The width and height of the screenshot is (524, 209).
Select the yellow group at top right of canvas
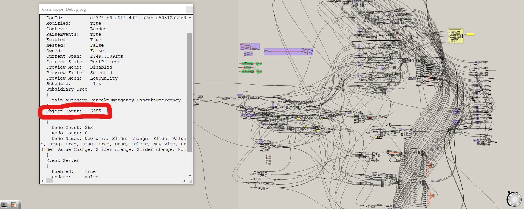tap(456, 36)
